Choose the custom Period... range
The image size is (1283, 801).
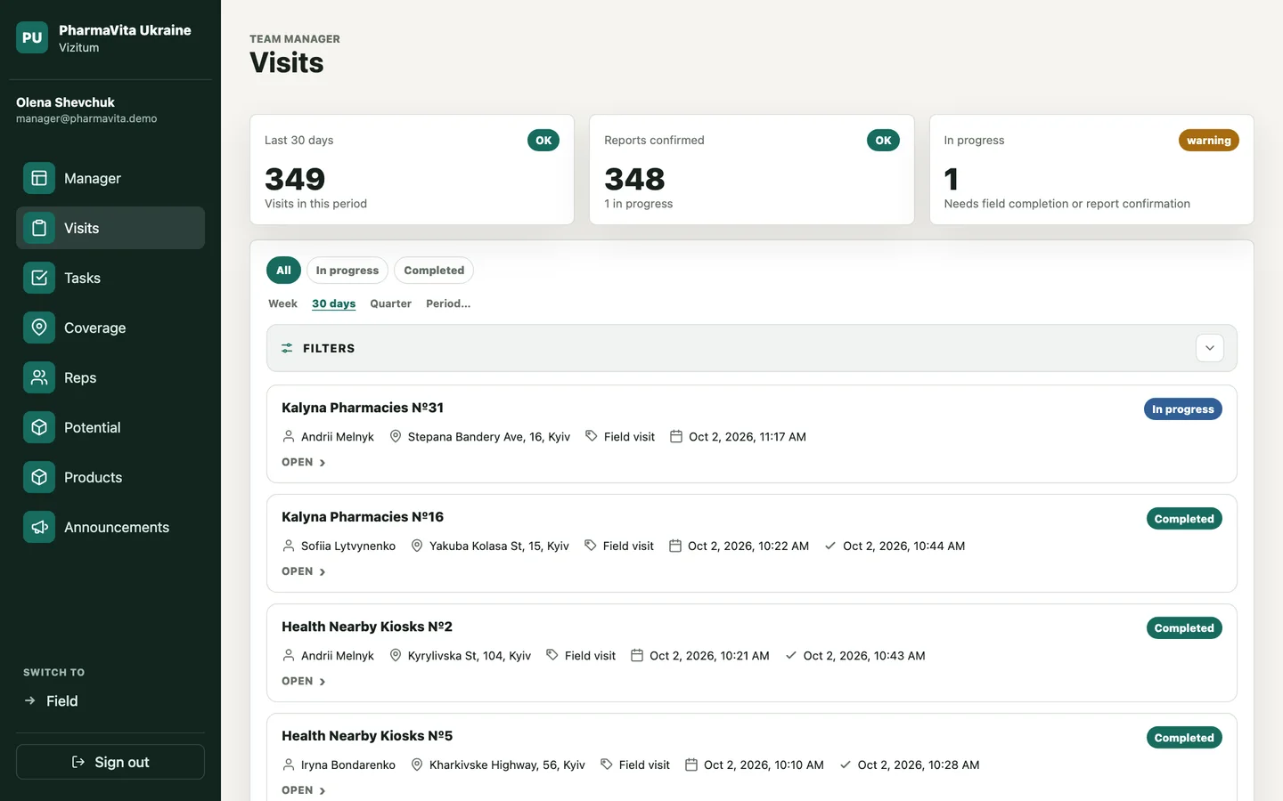point(448,303)
